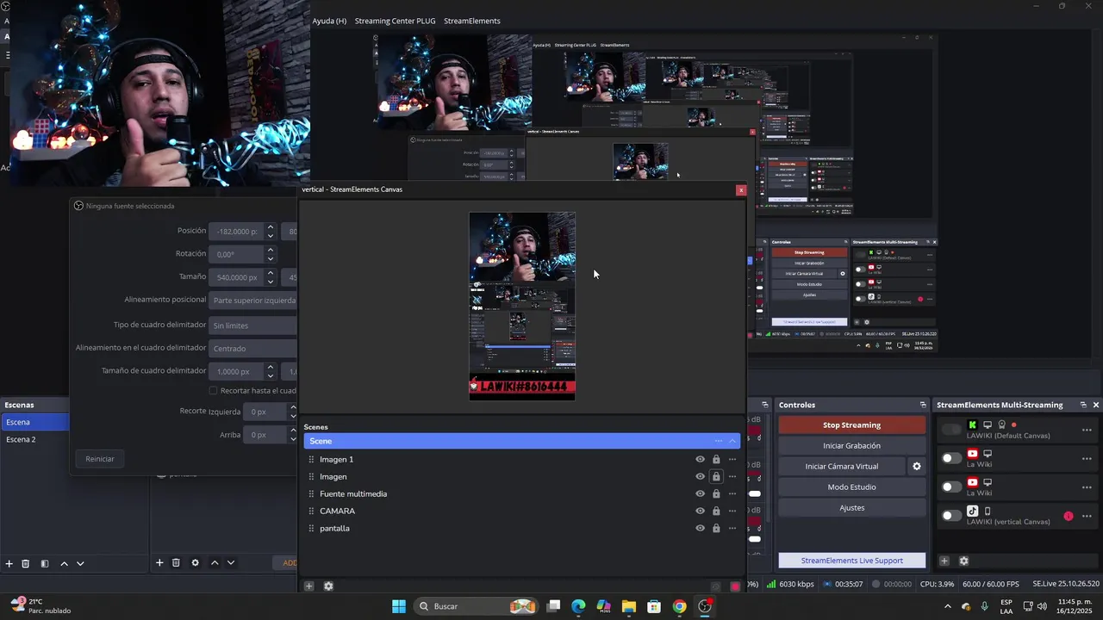Open Ajustes settings
1103x620 pixels.
point(851,507)
